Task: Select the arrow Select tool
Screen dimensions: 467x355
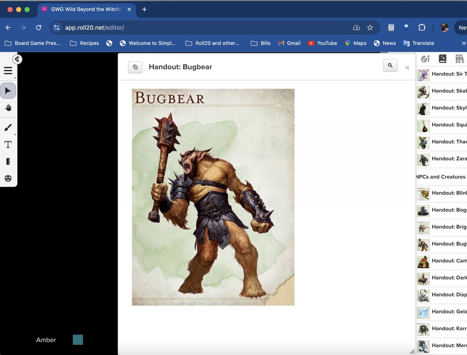Action: click(8, 91)
